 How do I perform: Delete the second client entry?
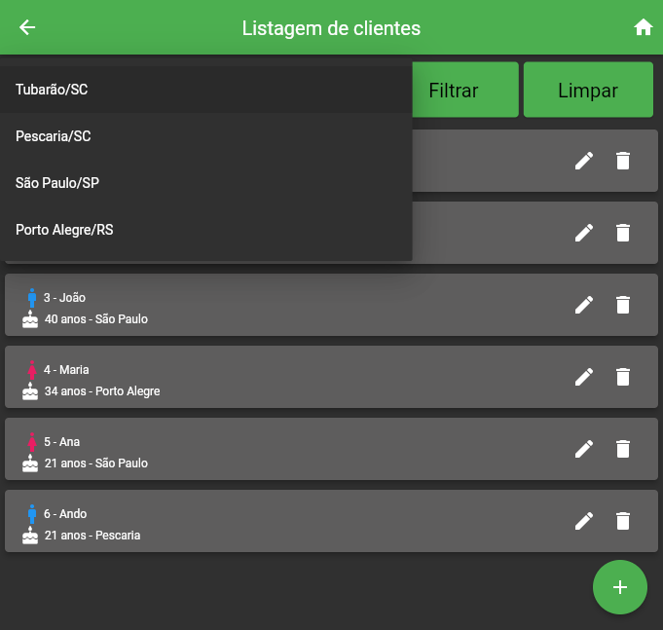tap(623, 233)
